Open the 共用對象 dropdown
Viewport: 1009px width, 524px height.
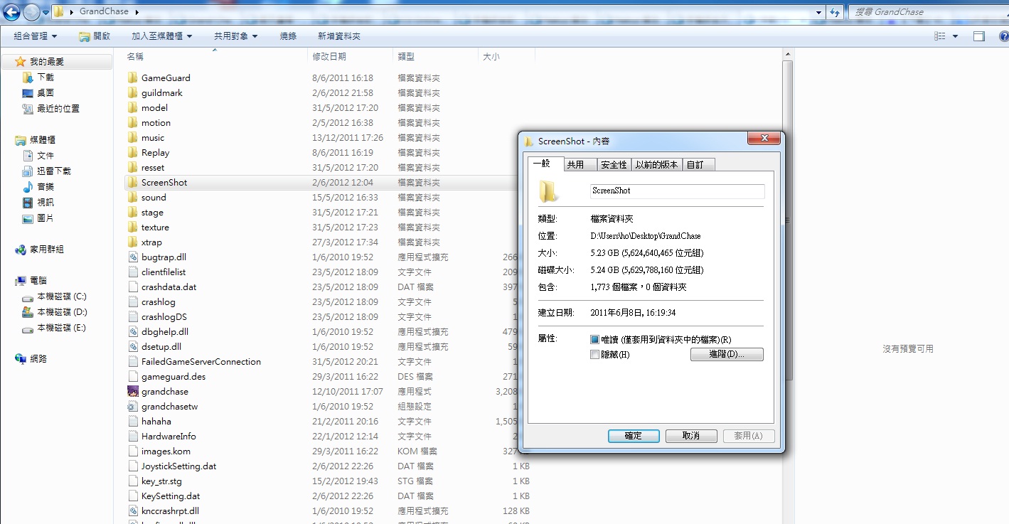click(x=236, y=36)
